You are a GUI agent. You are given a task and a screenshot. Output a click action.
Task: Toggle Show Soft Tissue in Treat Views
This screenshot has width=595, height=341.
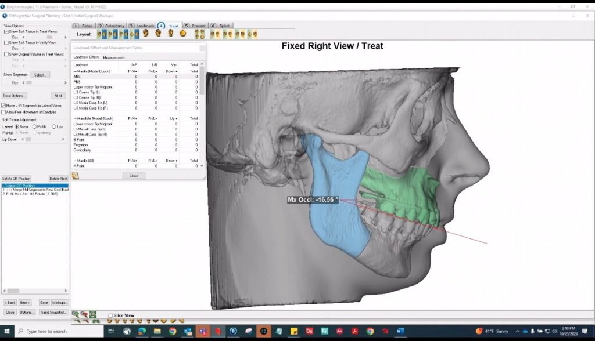pyautogui.click(x=6, y=31)
